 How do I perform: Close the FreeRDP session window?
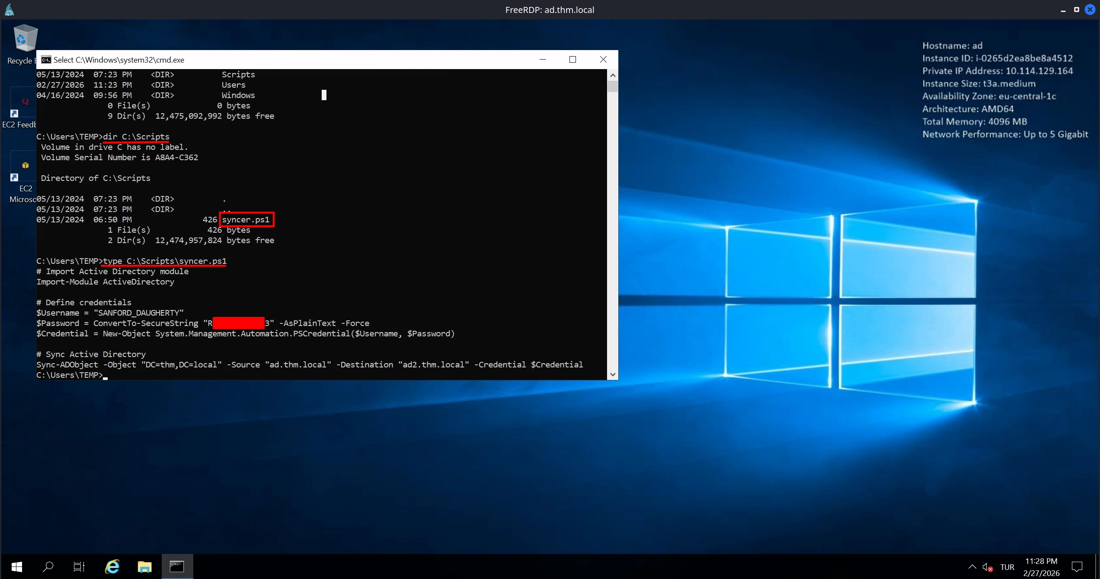[x=1090, y=9]
